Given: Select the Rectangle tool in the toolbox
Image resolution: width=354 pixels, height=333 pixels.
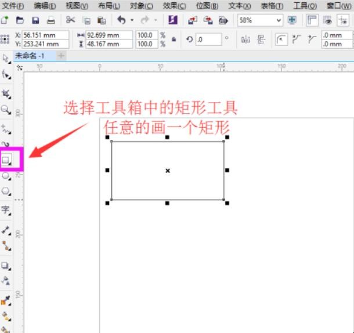Looking at the screenshot, I should point(6,159).
